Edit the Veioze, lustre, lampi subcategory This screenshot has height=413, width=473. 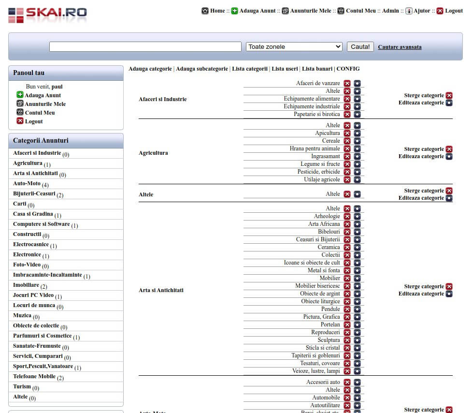pos(357,371)
